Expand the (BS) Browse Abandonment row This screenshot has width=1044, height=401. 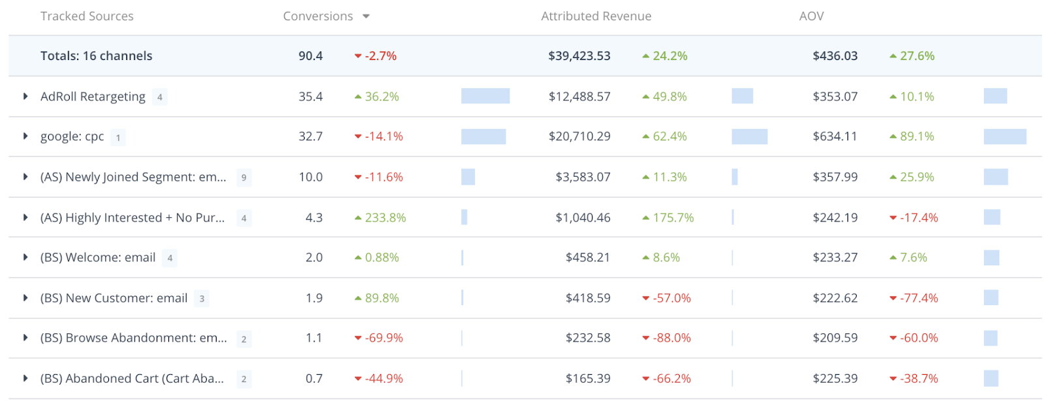tap(25, 338)
